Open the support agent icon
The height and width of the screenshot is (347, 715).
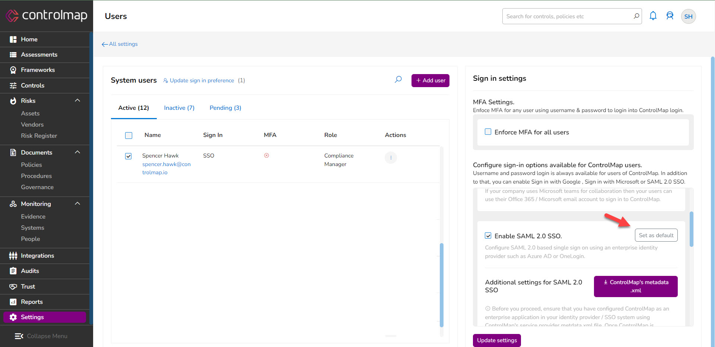tap(670, 16)
